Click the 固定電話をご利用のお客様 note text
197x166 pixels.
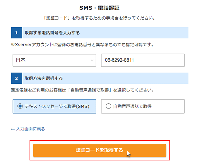tap(82, 90)
